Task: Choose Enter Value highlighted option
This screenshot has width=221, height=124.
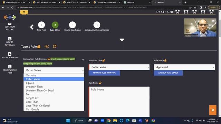Action: (54, 79)
